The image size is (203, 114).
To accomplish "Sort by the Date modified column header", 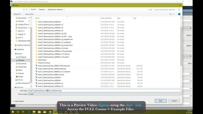I will pyautogui.click(x=106, y=18).
